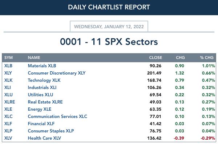Open Industrials XLI chart link
This screenshot has width=218, height=144.
pyautogui.click(x=42, y=88)
